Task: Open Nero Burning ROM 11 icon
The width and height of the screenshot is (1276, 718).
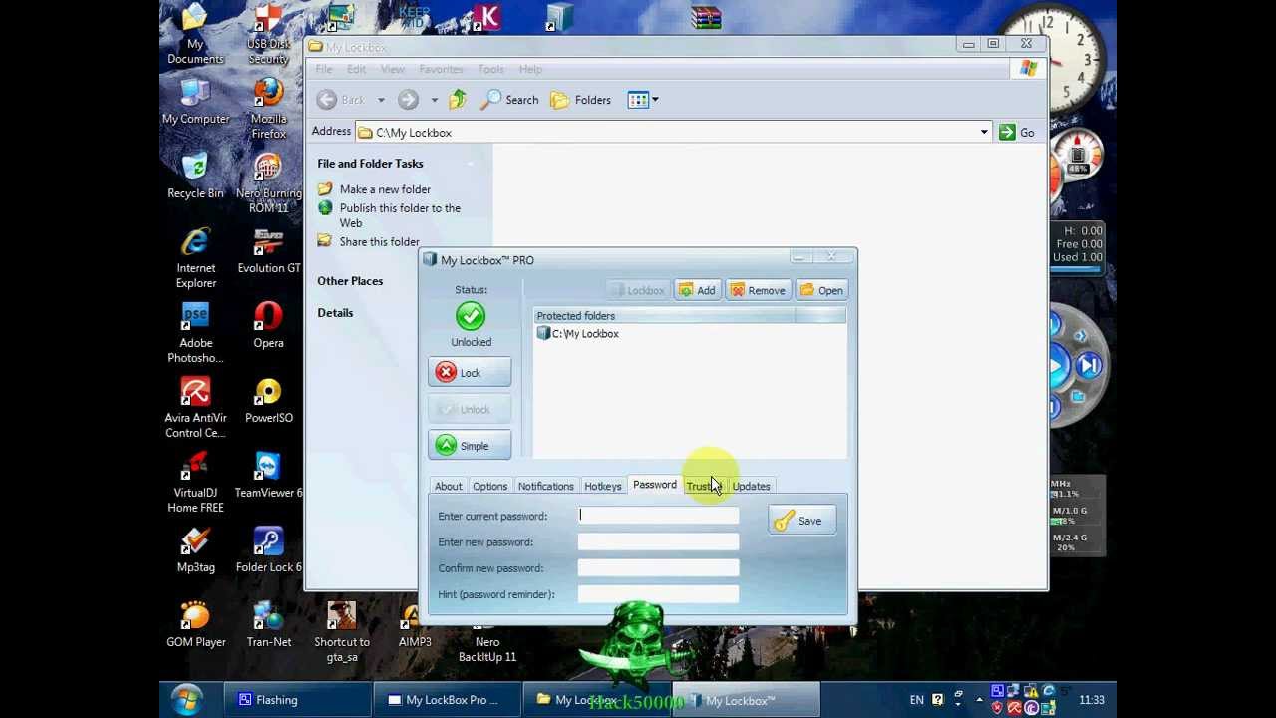Action: [268, 182]
